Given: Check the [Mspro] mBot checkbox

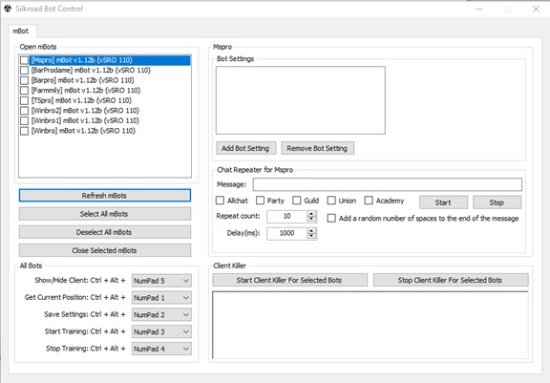Looking at the screenshot, I should click(24, 60).
